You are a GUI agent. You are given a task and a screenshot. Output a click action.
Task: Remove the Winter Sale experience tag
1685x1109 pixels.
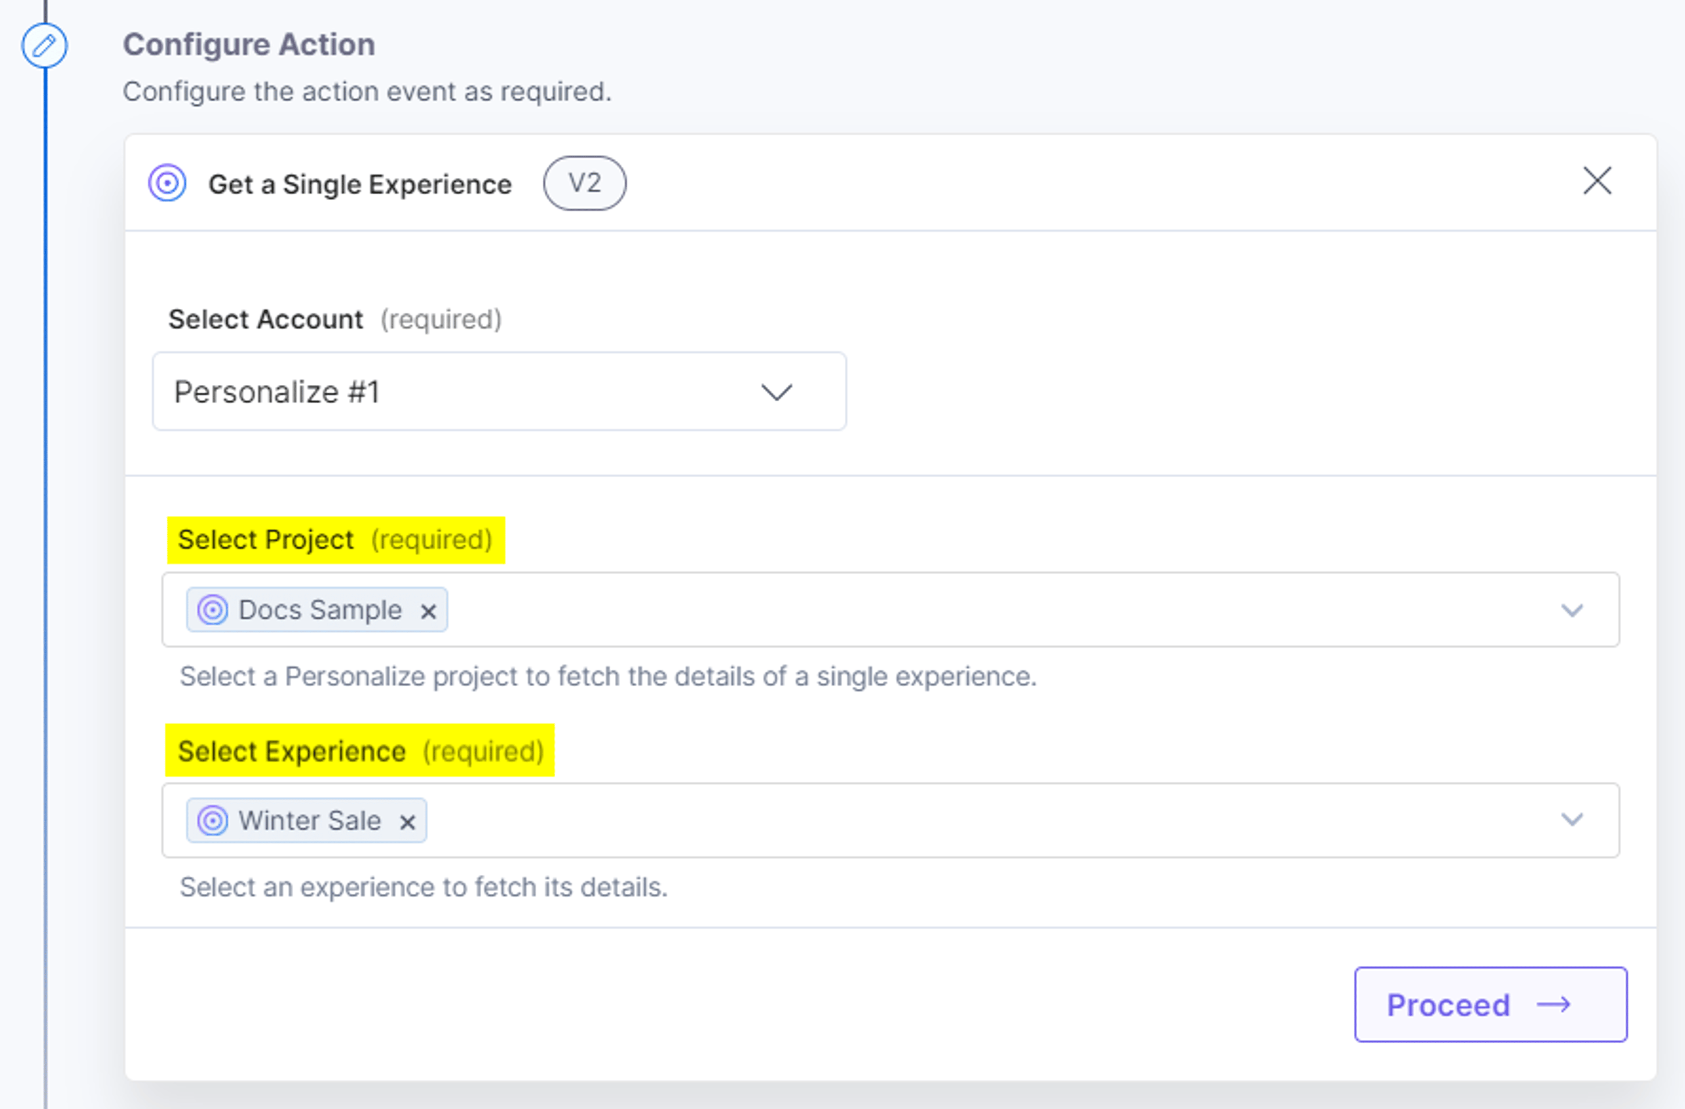407,823
